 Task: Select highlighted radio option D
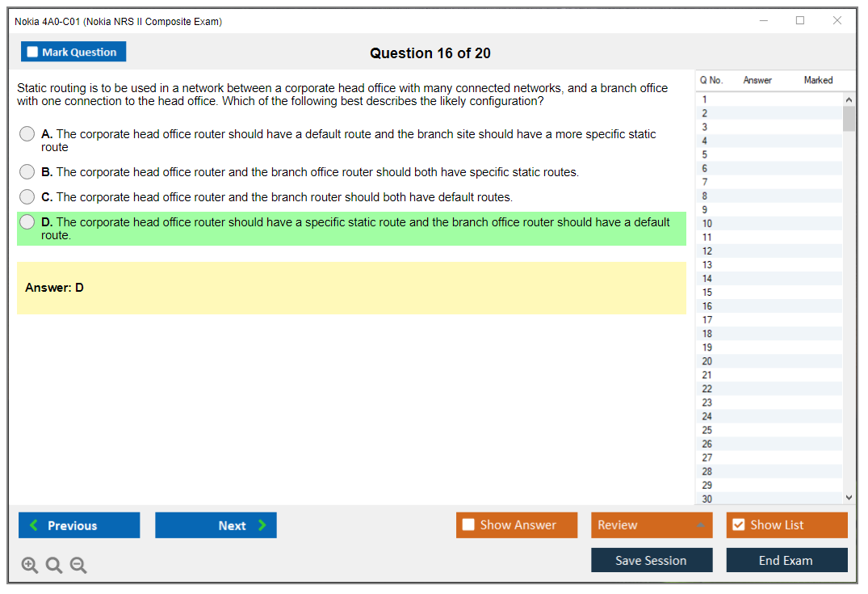pyautogui.click(x=27, y=222)
